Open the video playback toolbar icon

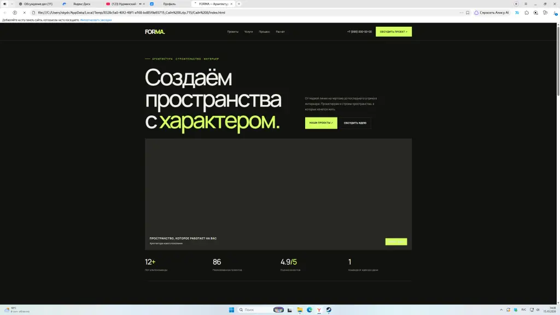pyautogui.click(x=536, y=13)
